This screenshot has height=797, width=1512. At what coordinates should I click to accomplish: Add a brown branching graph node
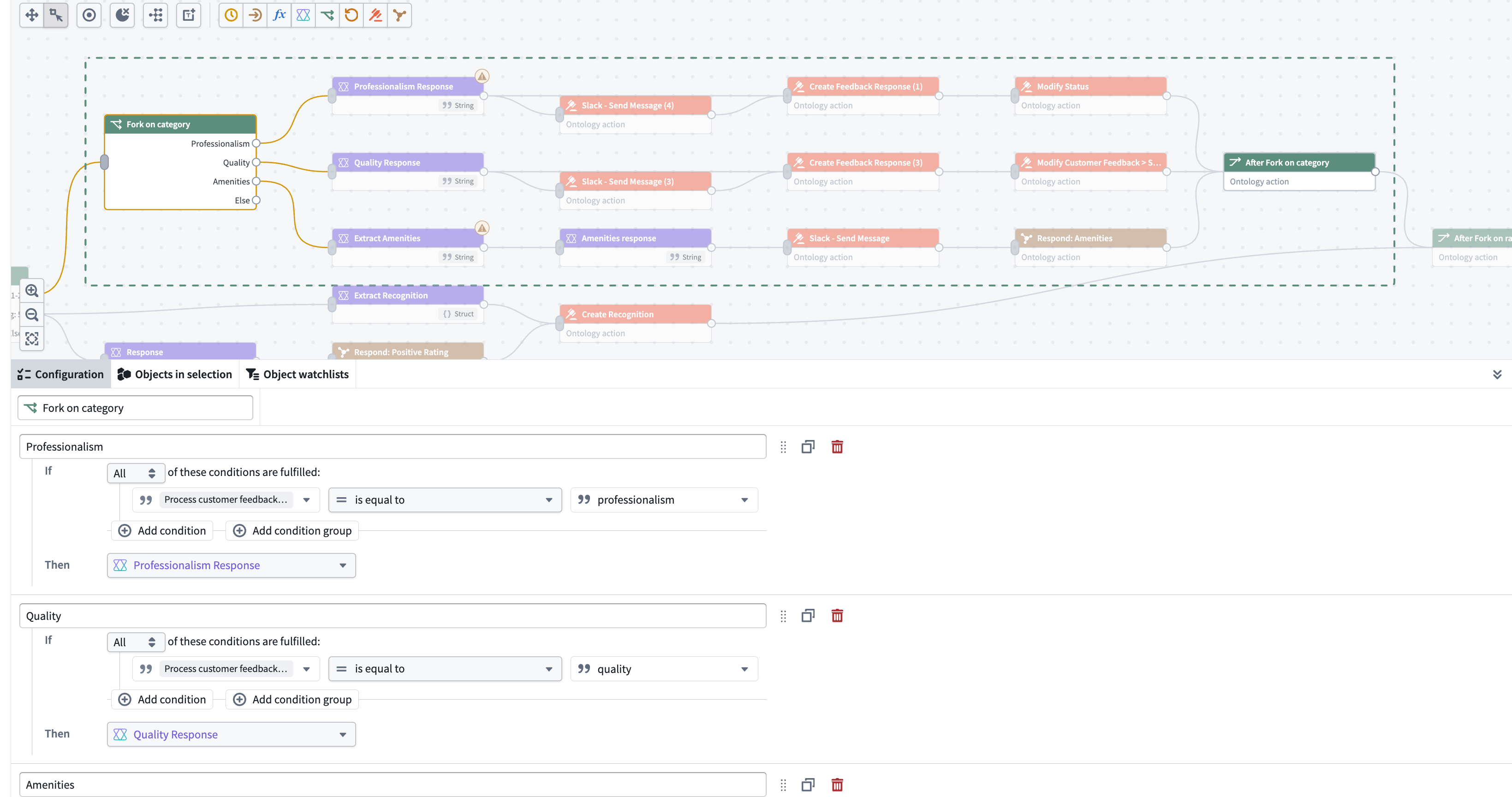click(x=400, y=15)
